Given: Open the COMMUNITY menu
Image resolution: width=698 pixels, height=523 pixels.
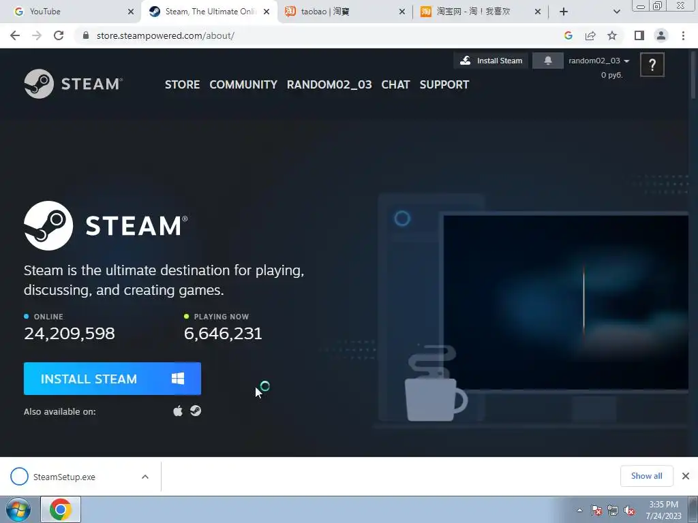Looking at the screenshot, I should pyautogui.click(x=243, y=84).
